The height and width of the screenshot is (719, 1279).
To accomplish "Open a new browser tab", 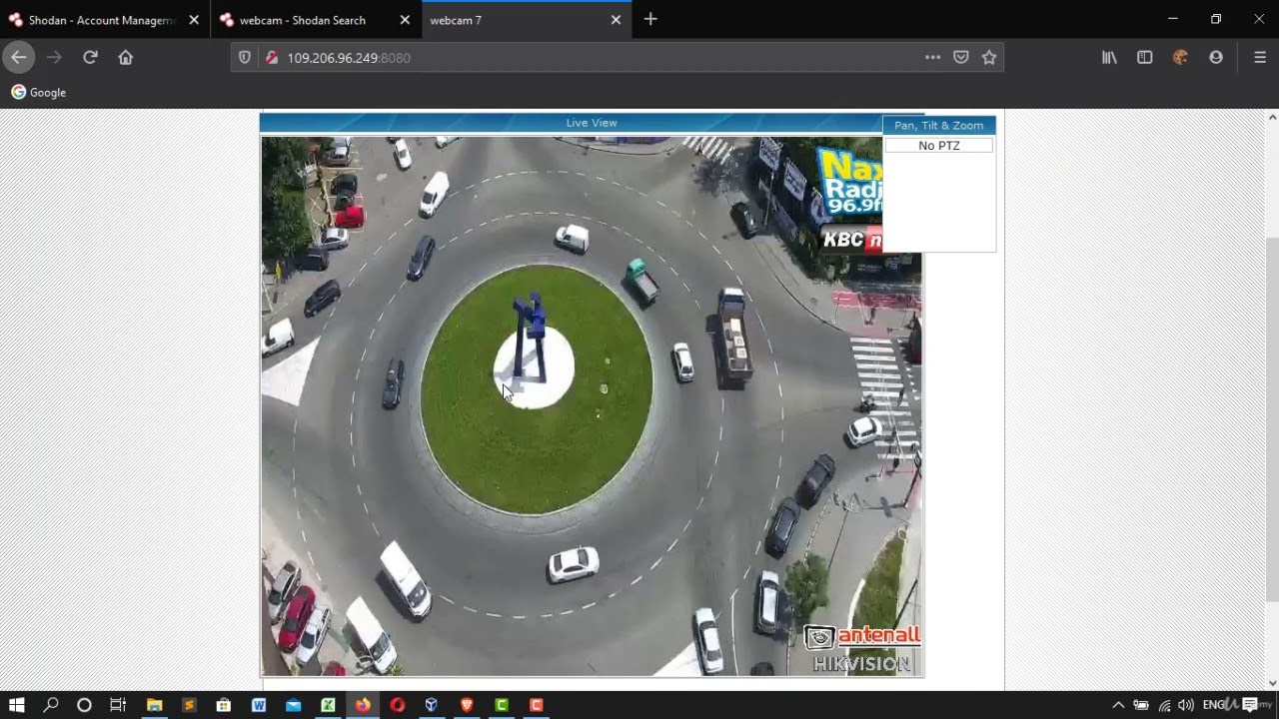I will [x=650, y=19].
